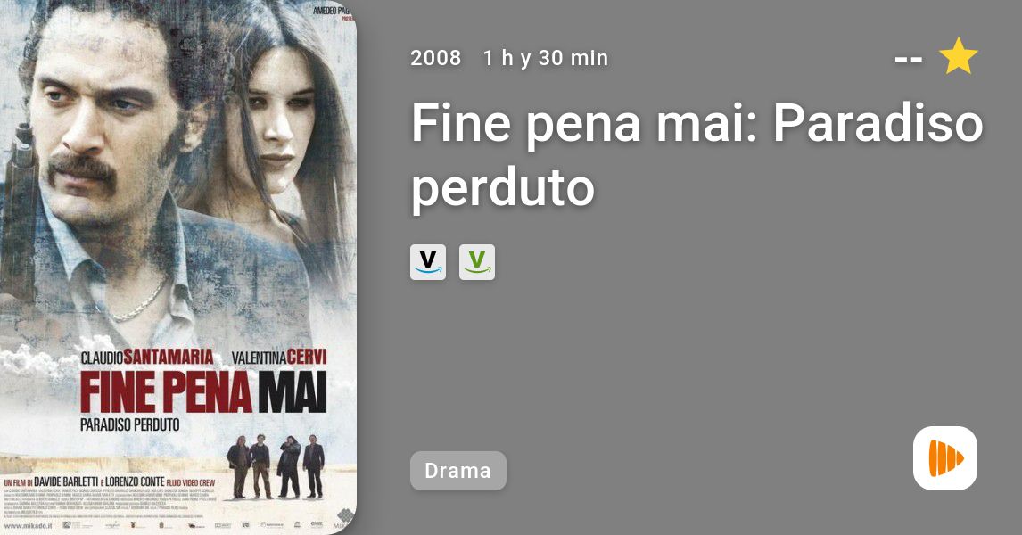This screenshot has height=535, width=1022.
Task: Click Paradiso Perduto subtitle on the poster
Action: tap(129, 424)
